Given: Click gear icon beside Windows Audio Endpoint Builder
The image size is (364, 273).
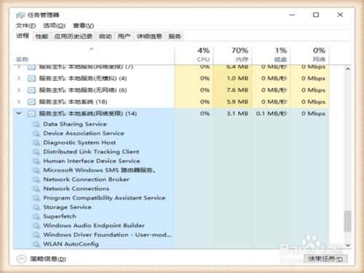Looking at the screenshot, I should click(36, 226).
